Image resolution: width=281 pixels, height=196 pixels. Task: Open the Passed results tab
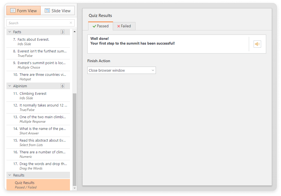(100, 26)
